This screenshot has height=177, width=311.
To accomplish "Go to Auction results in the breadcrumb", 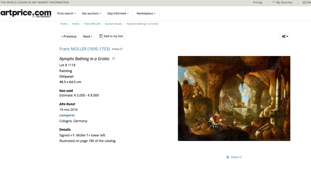I will point(114,24).
